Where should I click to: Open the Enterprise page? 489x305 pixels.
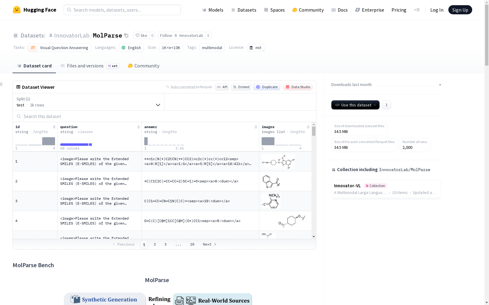click(x=370, y=10)
